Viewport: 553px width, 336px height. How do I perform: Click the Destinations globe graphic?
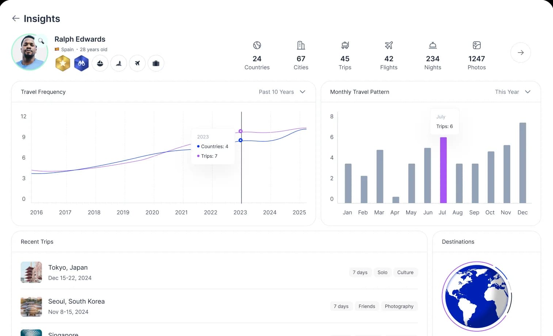477,296
